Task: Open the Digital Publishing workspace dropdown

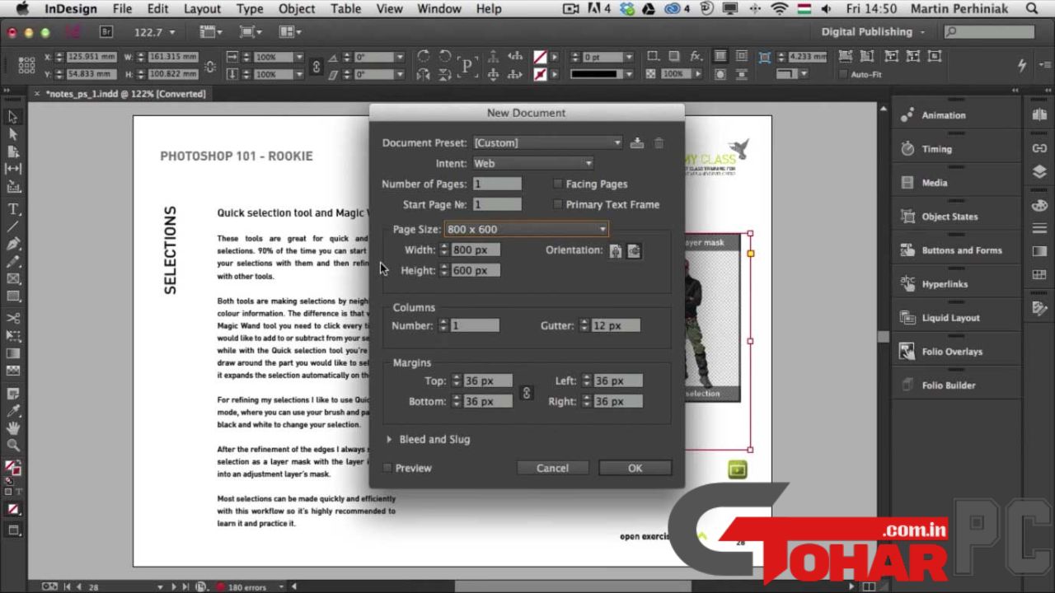Action: (x=874, y=31)
